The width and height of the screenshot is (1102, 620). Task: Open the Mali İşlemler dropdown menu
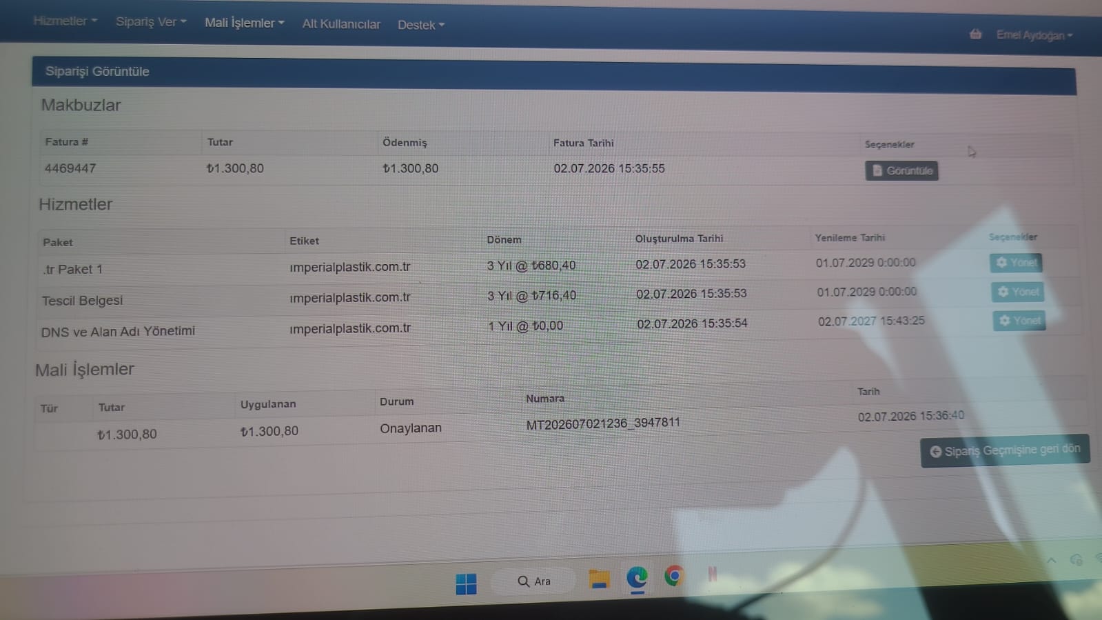(244, 23)
